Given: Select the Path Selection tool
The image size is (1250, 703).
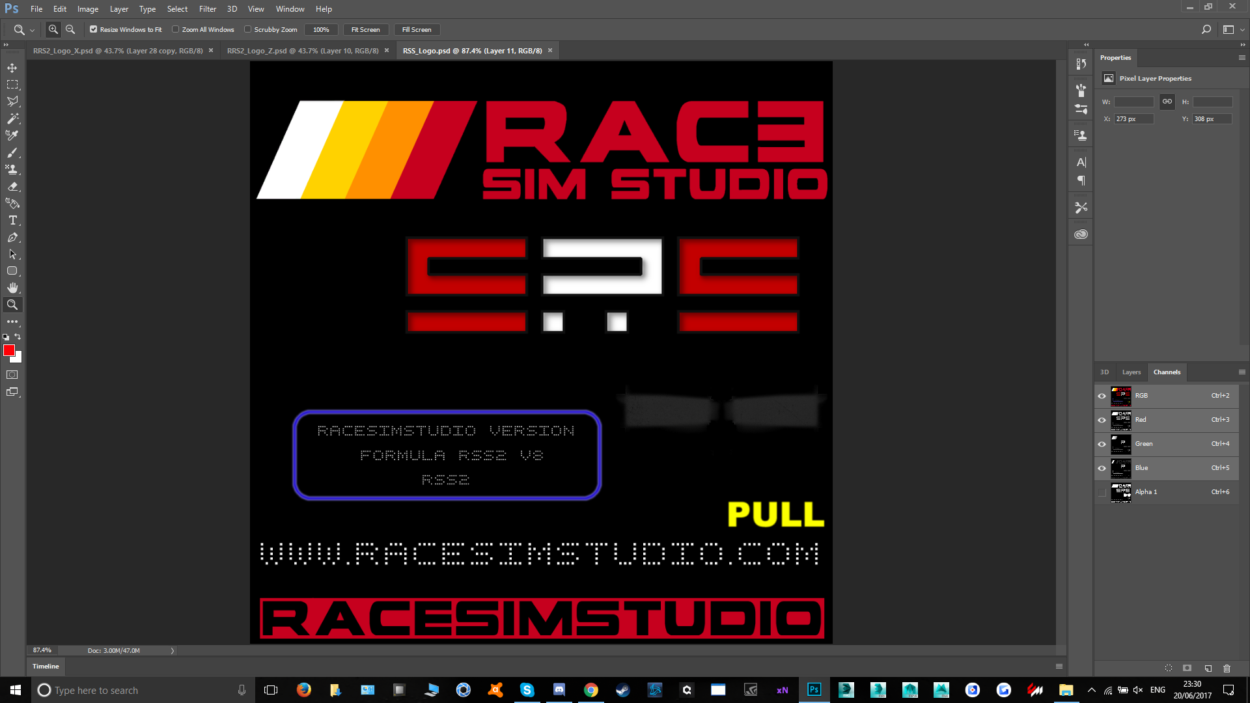Looking at the screenshot, I should tap(12, 254).
